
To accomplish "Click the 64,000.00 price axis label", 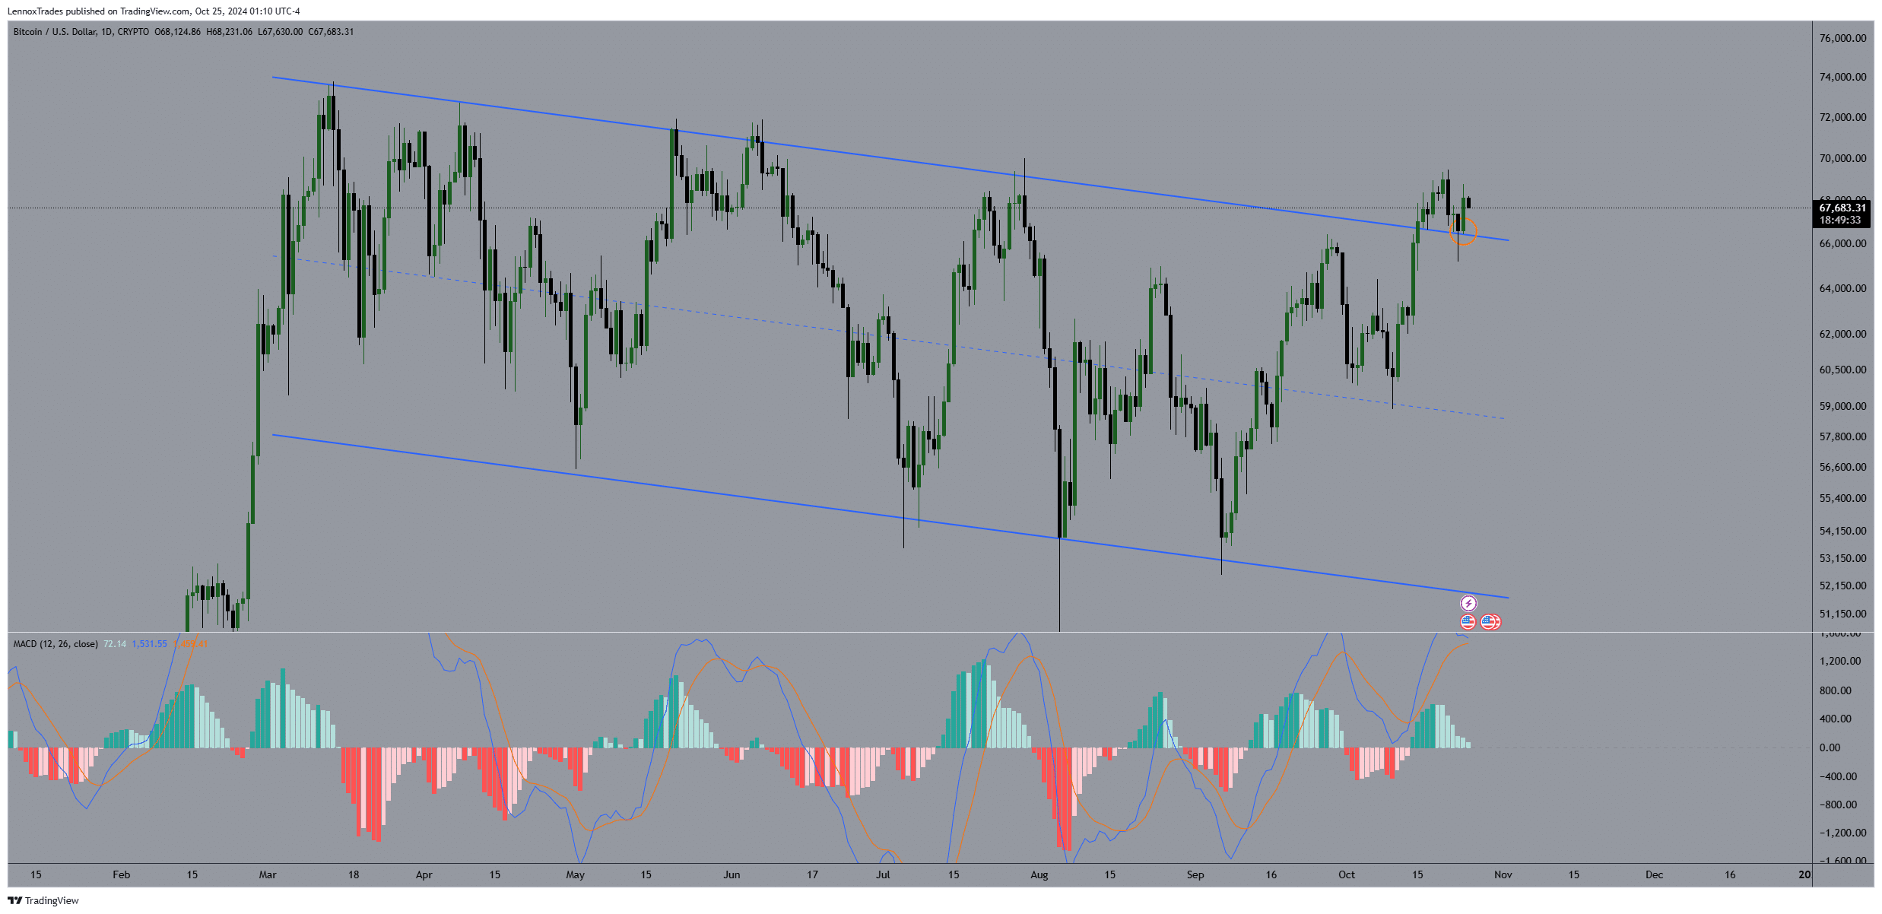I will tap(1842, 288).
